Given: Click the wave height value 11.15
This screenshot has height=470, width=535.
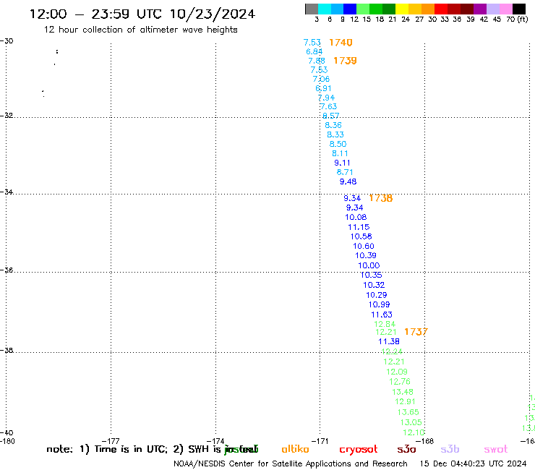Looking at the screenshot, I should (x=359, y=227).
